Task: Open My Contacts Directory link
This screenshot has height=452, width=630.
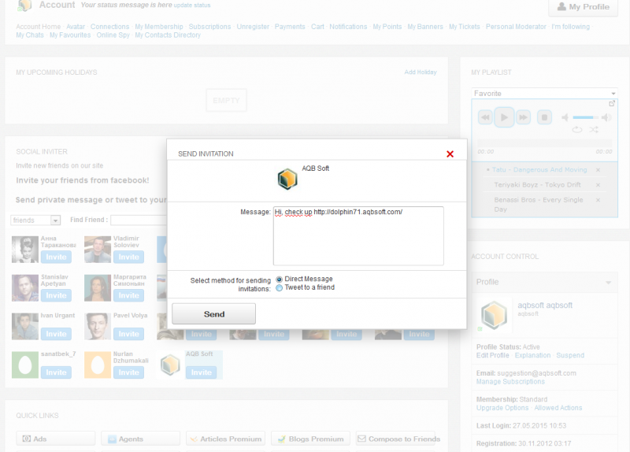Action: pyautogui.click(x=168, y=35)
